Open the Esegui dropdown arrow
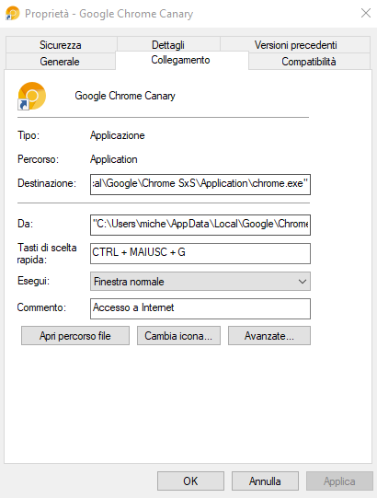This screenshot has height=498, width=377. pyautogui.click(x=303, y=282)
